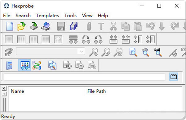Image resolution: width=186 pixels, height=120 pixels.
Task: Select the grid icon with scattered dots
Action: pos(58,39)
